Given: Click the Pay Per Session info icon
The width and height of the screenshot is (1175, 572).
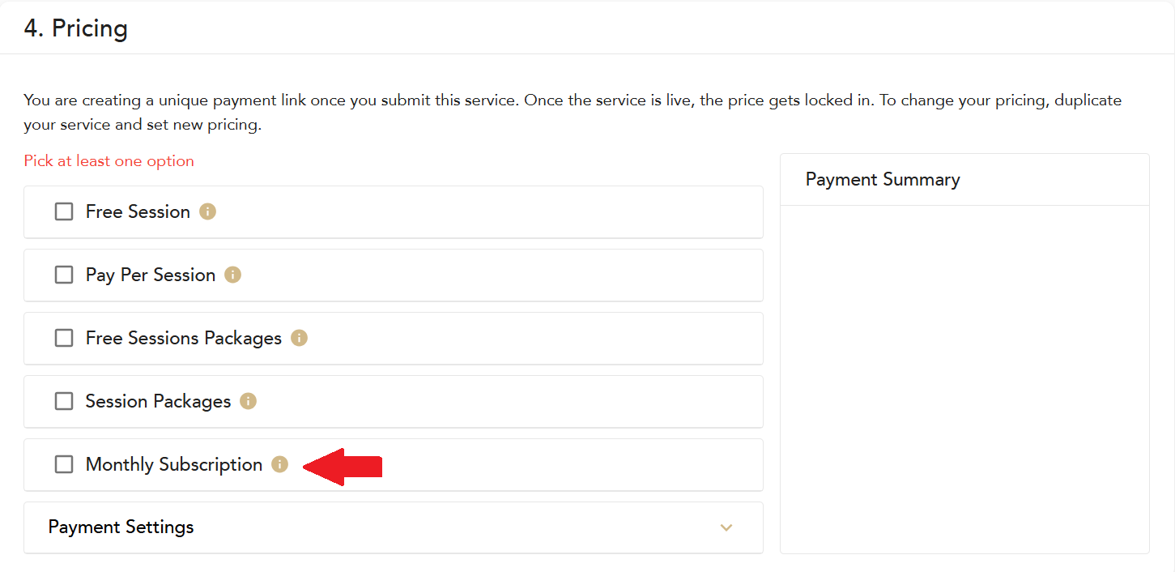Looking at the screenshot, I should [232, 275].
